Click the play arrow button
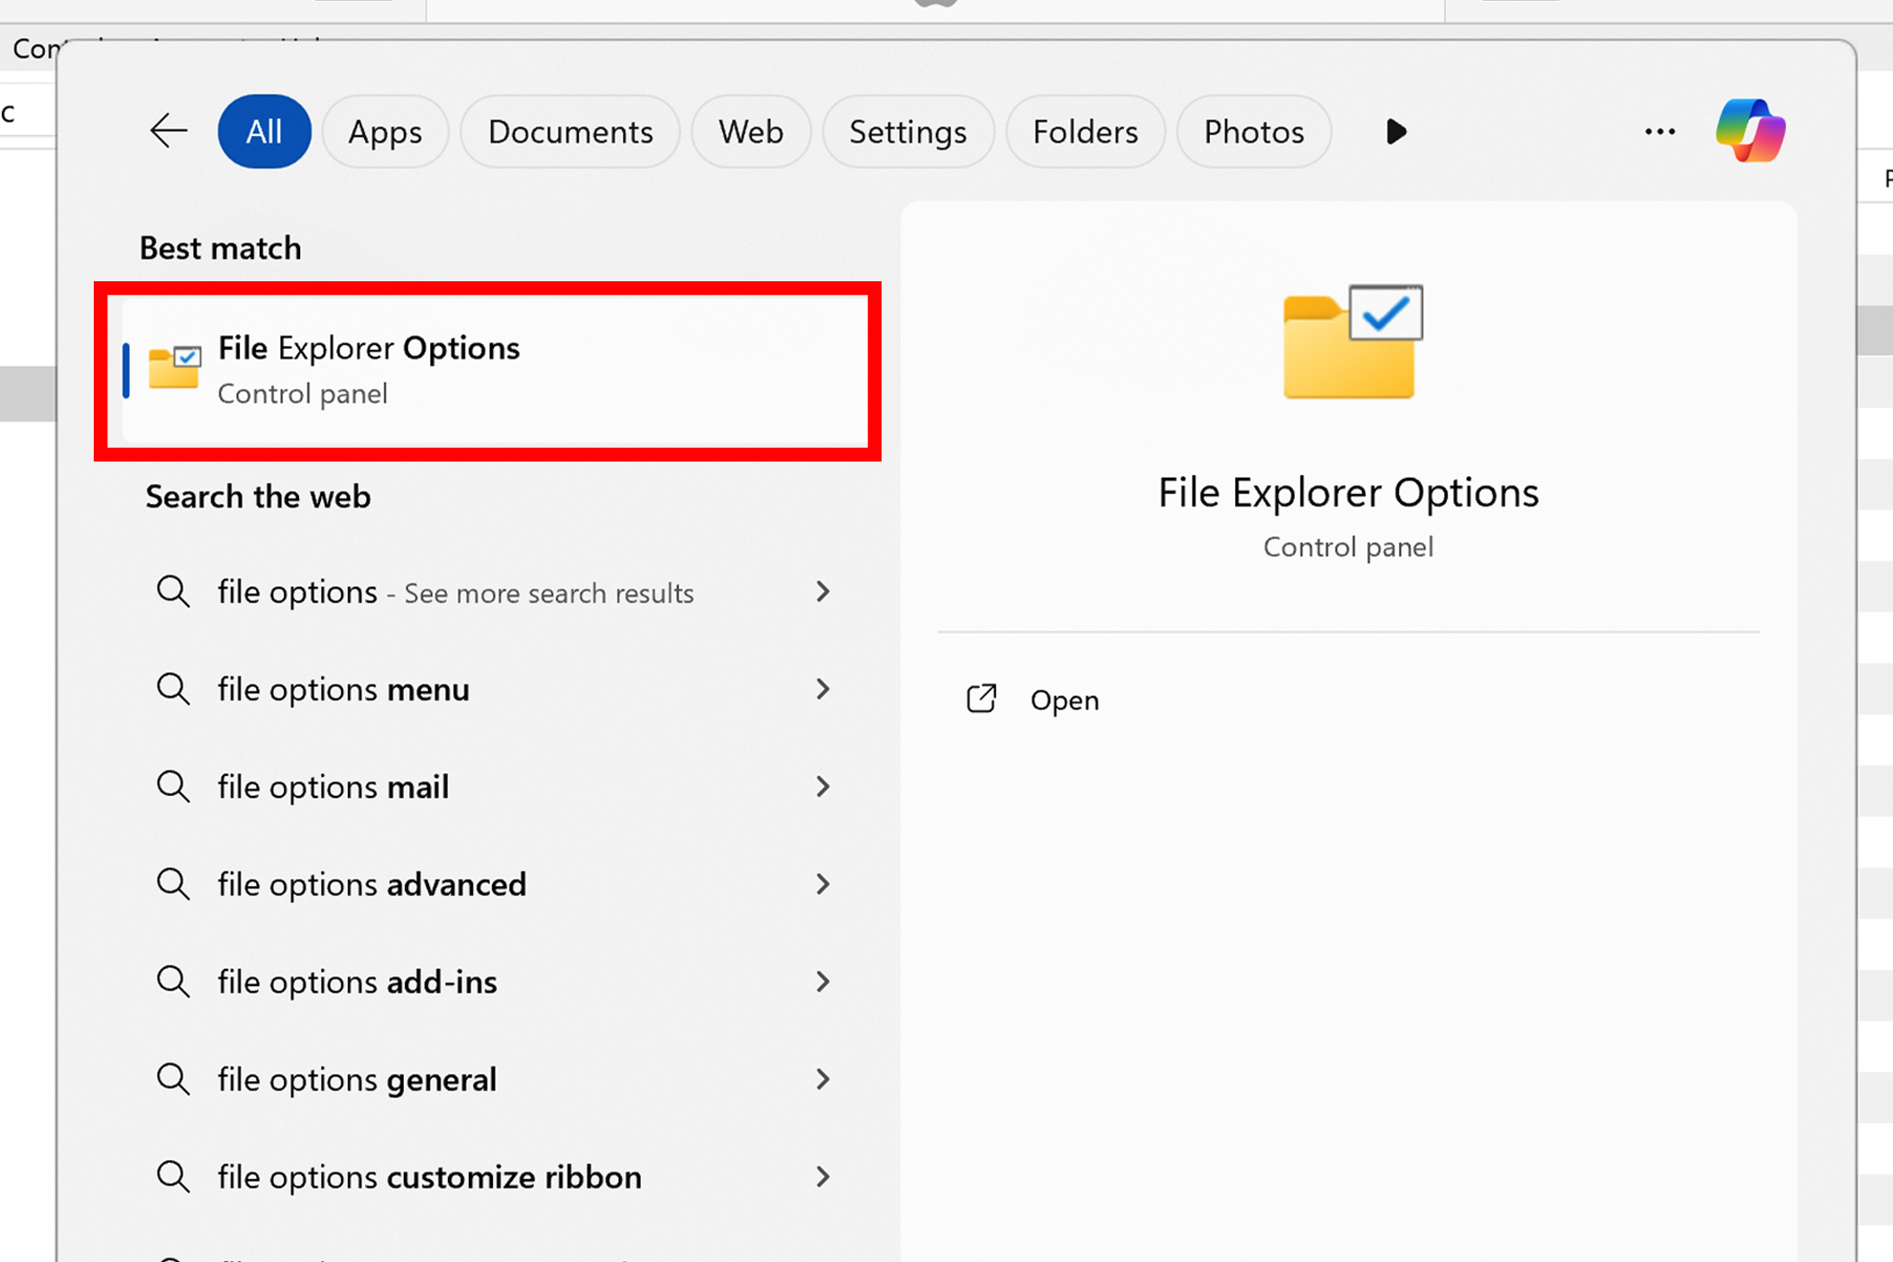The width and height of the screenshot is (1893, 1262). tap(1395, 131)
